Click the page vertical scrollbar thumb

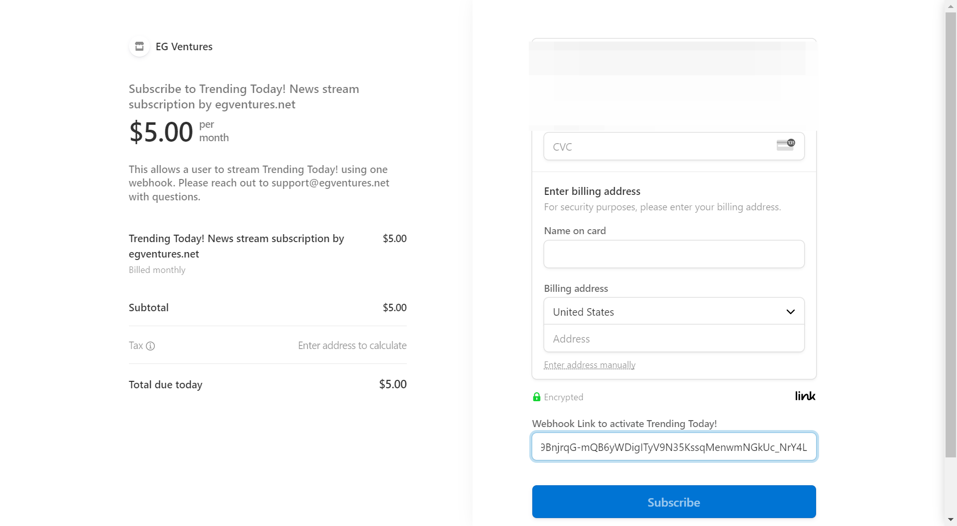click(x=951, y=235)
